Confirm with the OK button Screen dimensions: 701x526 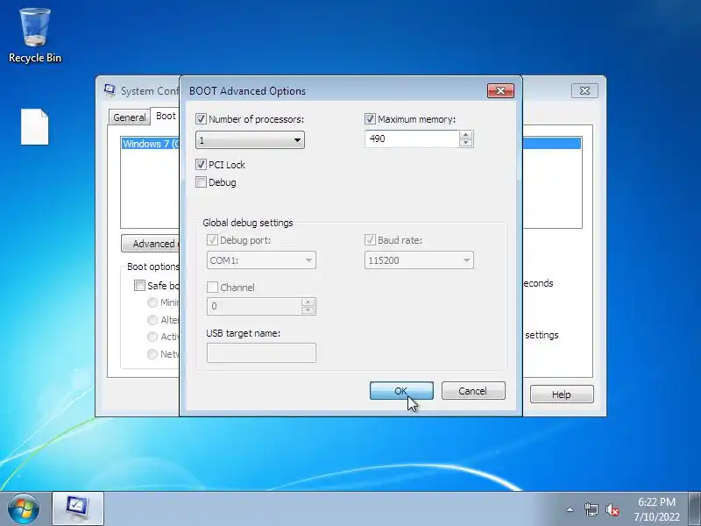point(401,391)
